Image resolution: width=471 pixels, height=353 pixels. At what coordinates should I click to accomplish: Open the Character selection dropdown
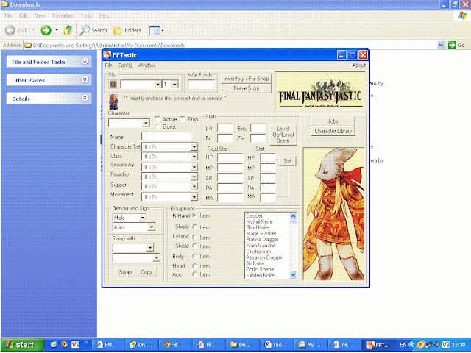(146, 123)
